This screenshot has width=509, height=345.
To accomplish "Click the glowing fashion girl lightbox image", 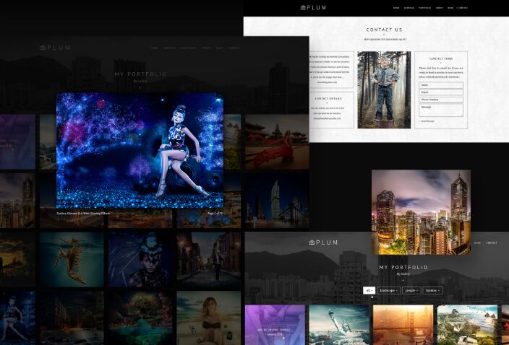I will point(140,151).
